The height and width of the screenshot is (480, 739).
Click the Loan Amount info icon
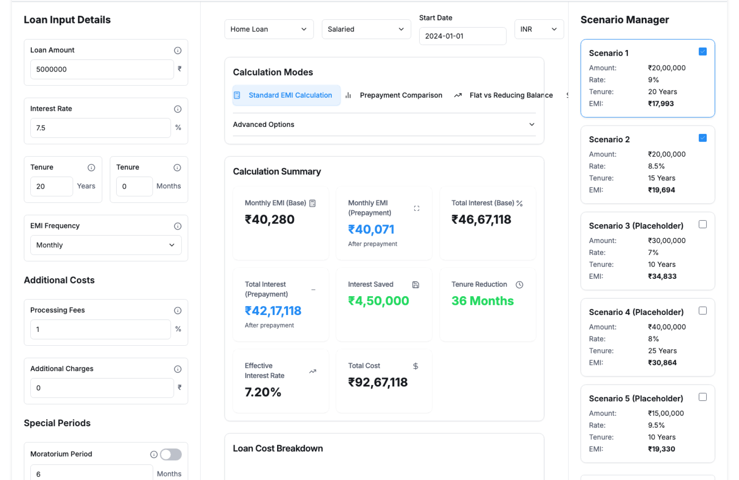tap(177, 50)
